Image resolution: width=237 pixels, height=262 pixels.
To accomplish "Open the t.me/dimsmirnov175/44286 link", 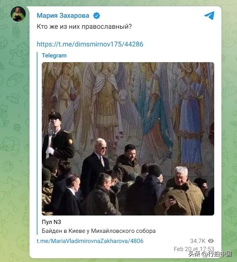I will 90,44.
